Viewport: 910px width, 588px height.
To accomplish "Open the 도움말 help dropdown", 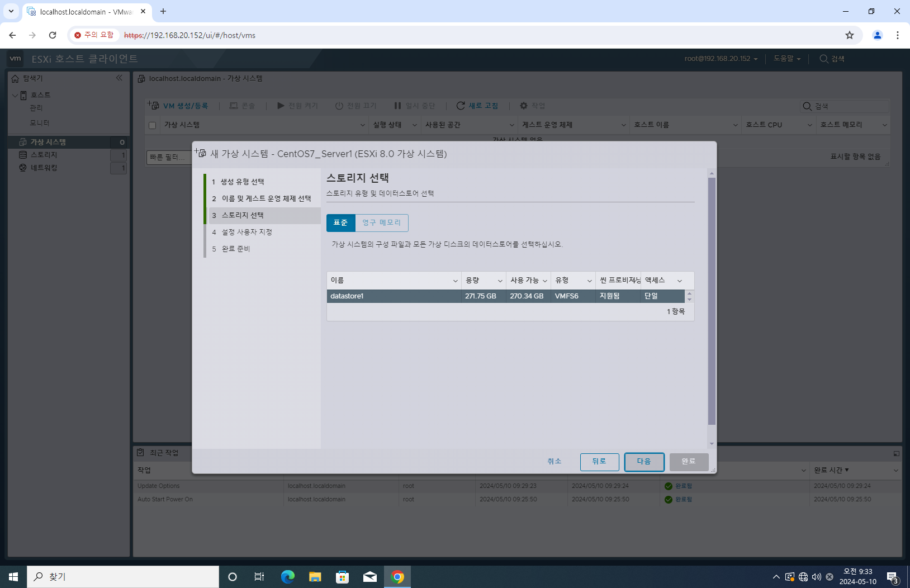I will coord(787,59).
